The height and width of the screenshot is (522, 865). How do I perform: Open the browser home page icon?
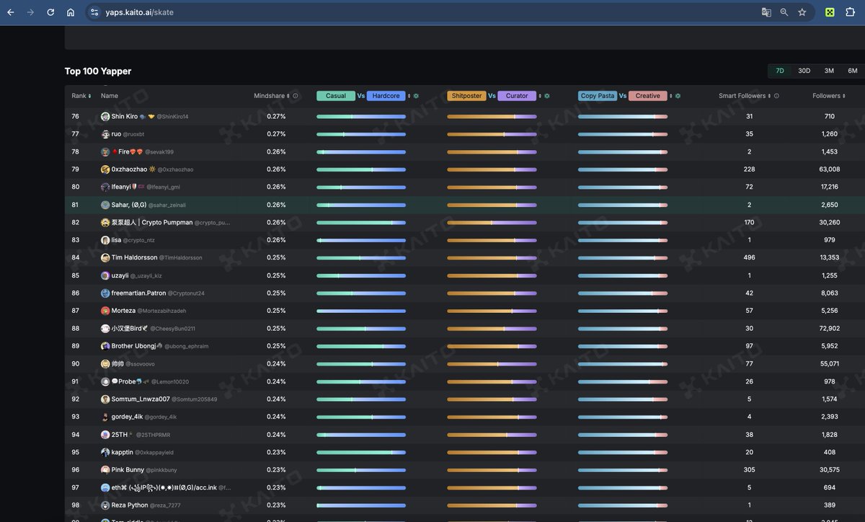click(71, 12)
